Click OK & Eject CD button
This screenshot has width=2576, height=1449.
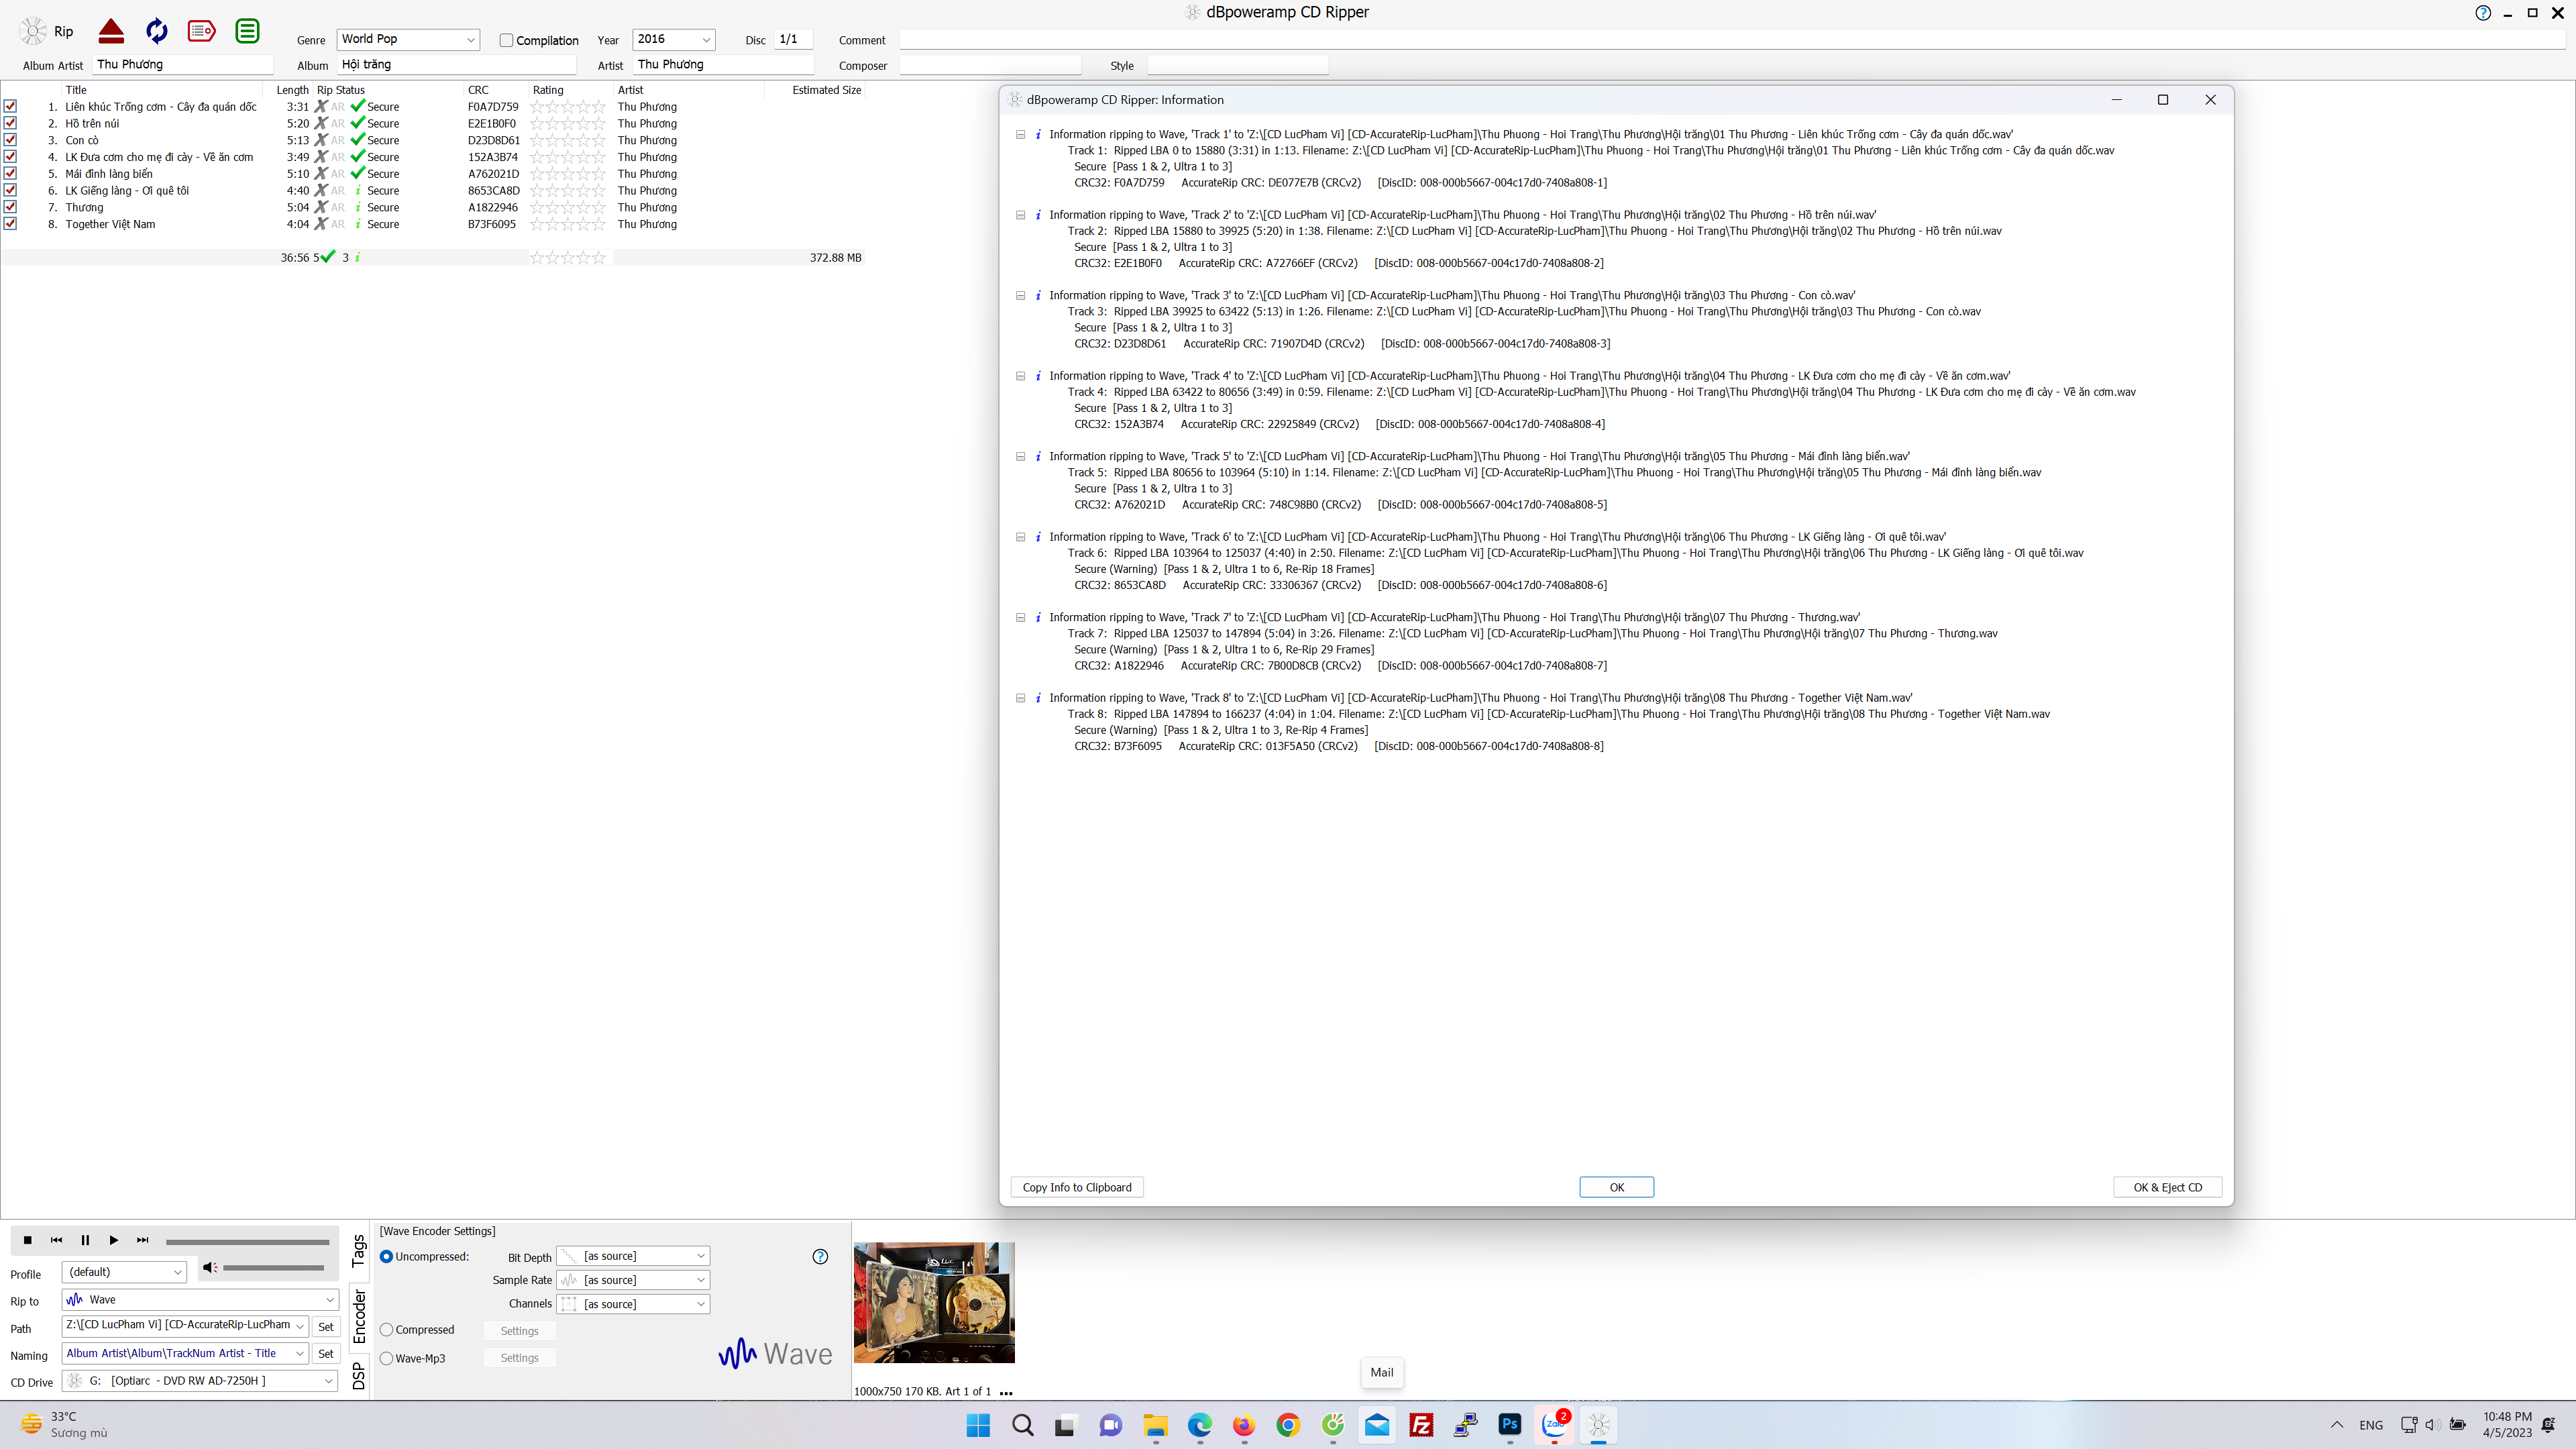click(x=2167, y=1187)
